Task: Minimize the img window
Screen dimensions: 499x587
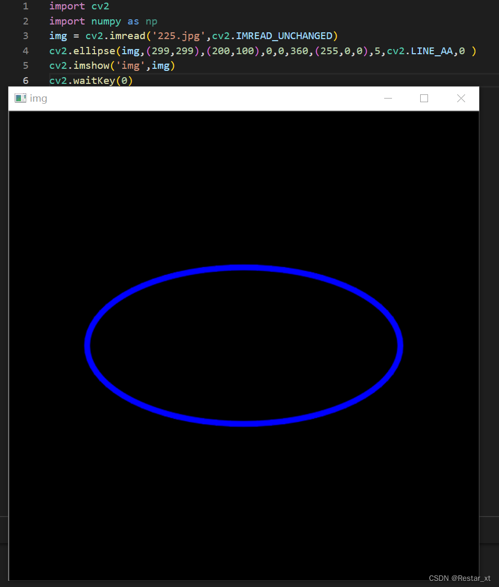Action: coord(388,99)
